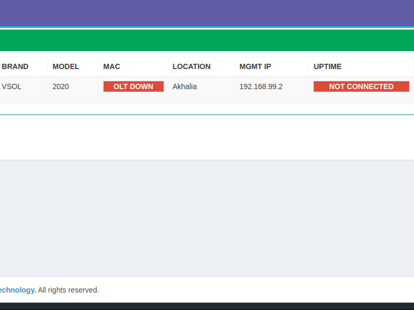Sort the table by MAC column

point(111,66)
